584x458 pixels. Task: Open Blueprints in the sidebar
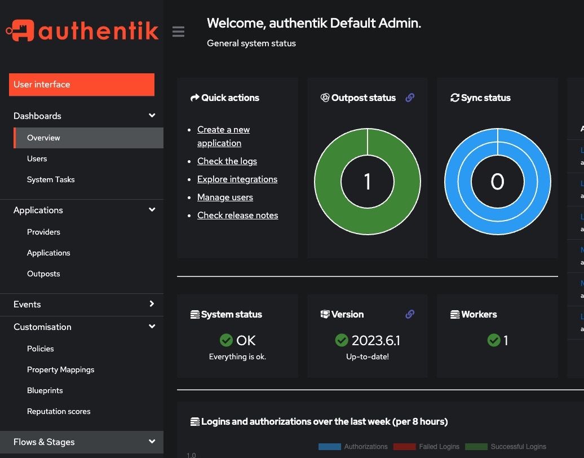point(45,390)
